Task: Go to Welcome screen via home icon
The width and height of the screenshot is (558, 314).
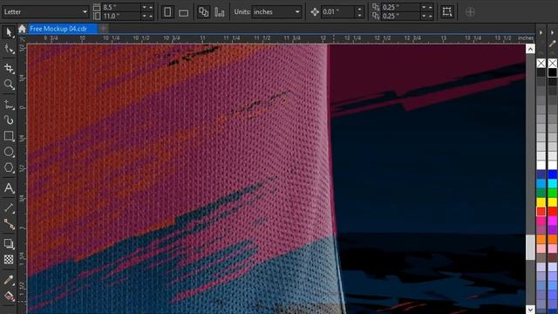Action: (22, 29)
